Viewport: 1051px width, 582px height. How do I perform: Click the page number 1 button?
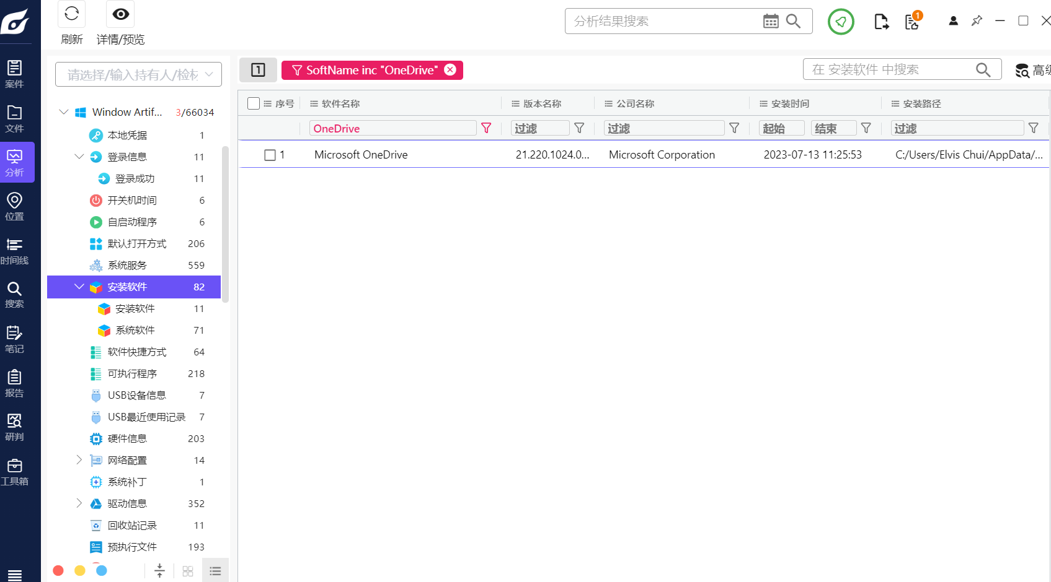(258, 70)
